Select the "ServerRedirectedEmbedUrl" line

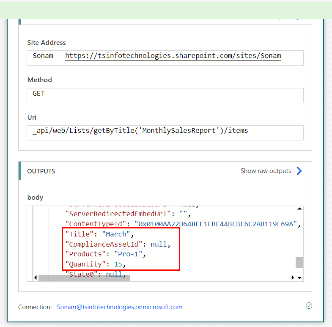point(128,214)
